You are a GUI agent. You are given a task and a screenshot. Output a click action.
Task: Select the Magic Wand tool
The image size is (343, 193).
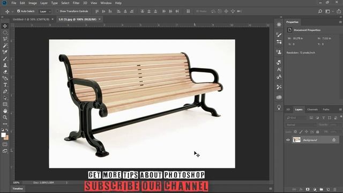pyautogui.click(x=5, y=46)
